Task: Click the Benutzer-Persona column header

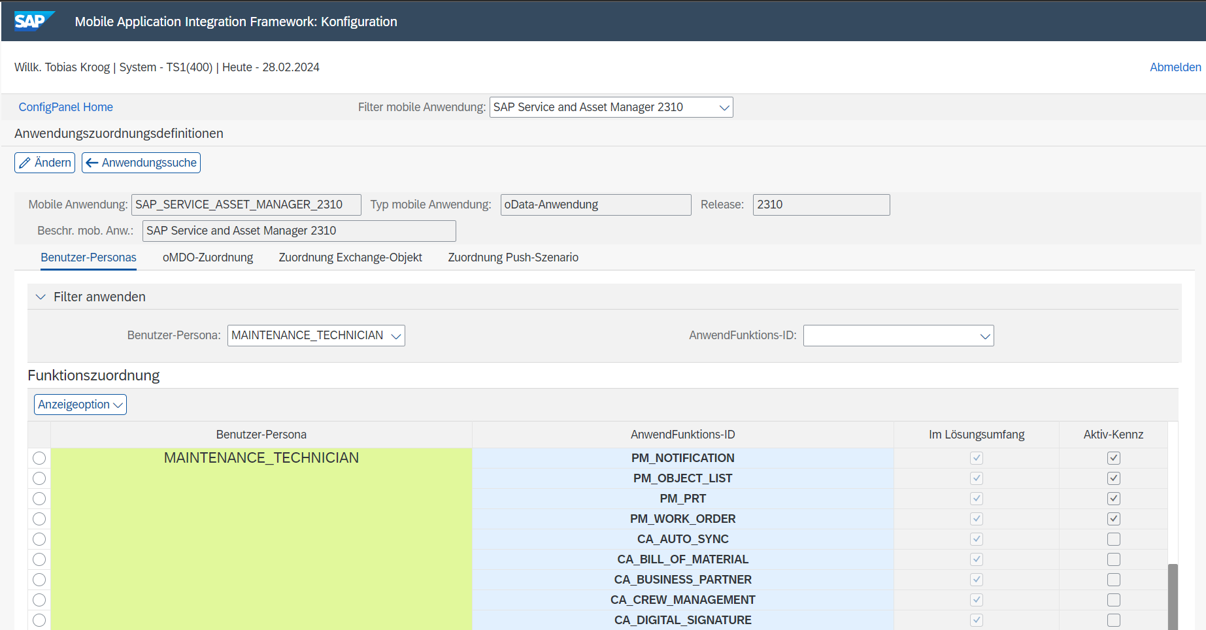Action: click(261, 435)
